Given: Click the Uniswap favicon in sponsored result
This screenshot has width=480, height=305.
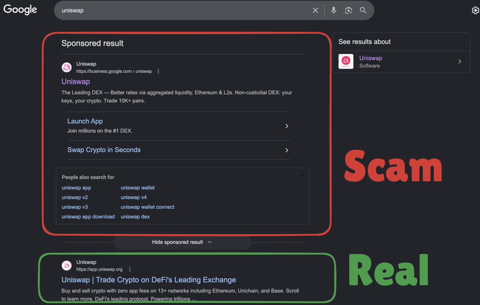Looking at the screenshot, I should (x=66, y=68).
